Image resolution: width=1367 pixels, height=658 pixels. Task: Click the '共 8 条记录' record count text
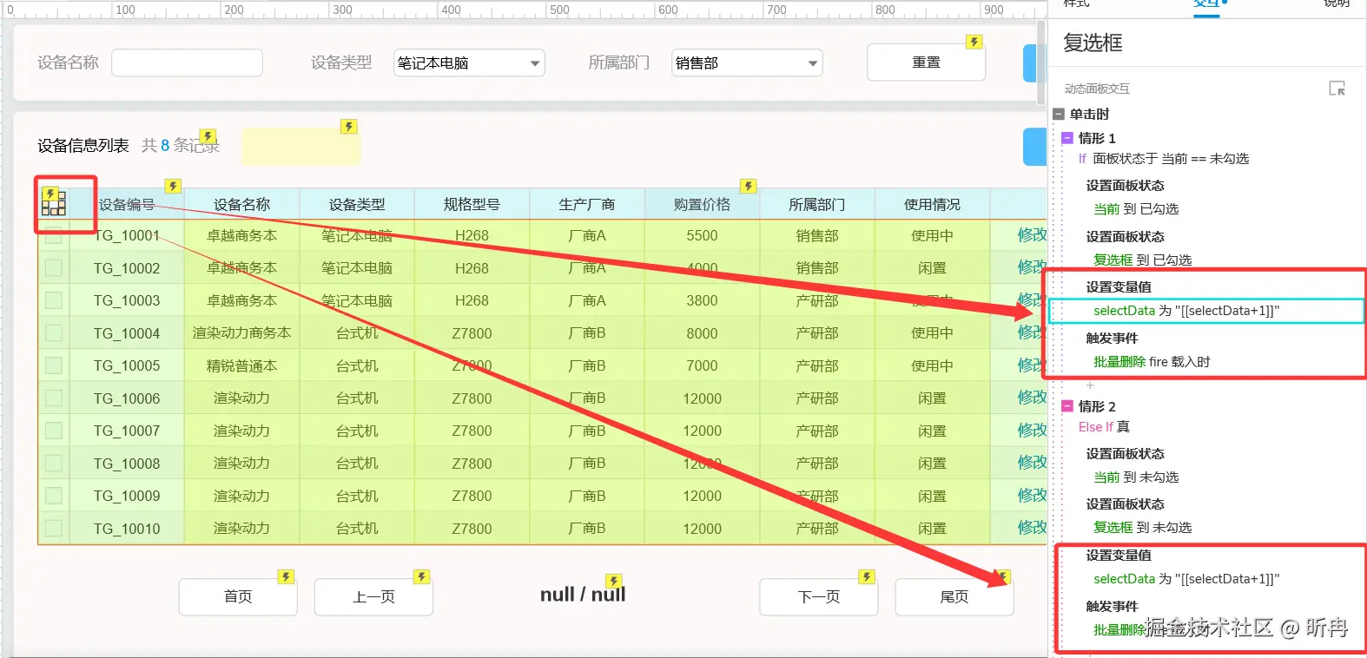coord(181,146)
